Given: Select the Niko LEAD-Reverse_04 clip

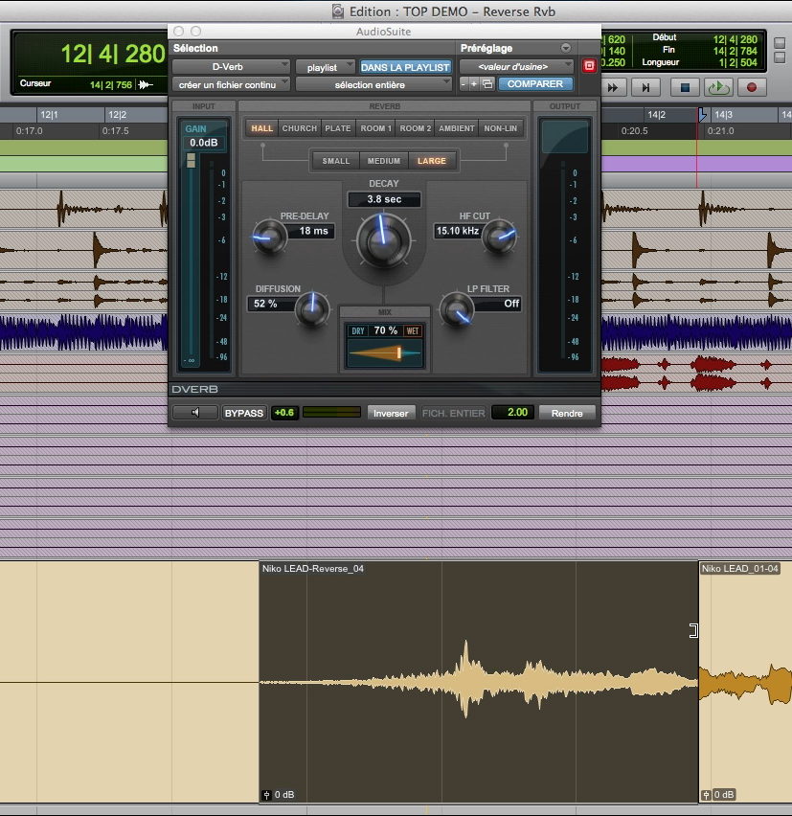Looking at the screenshot, I should [479, 682].
